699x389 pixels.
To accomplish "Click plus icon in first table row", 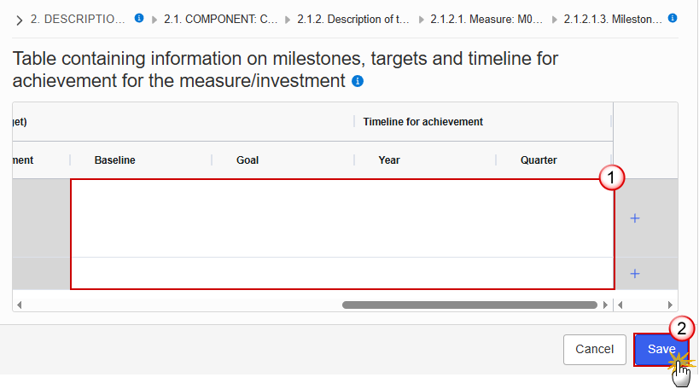I will 634,218.
